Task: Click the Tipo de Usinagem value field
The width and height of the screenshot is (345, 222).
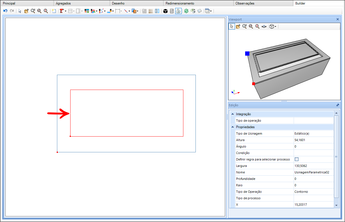Action: (x=314, y=133)
